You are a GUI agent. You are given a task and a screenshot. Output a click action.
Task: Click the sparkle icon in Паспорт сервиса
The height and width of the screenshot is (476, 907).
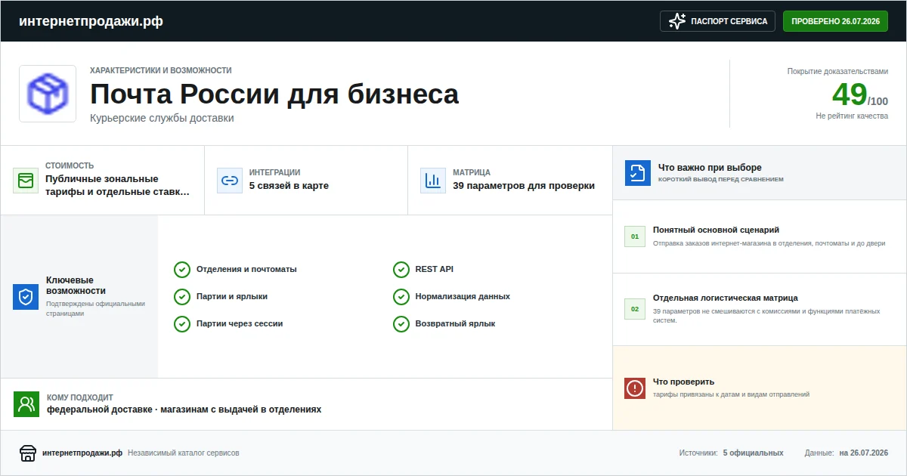[x=677, y=21]
